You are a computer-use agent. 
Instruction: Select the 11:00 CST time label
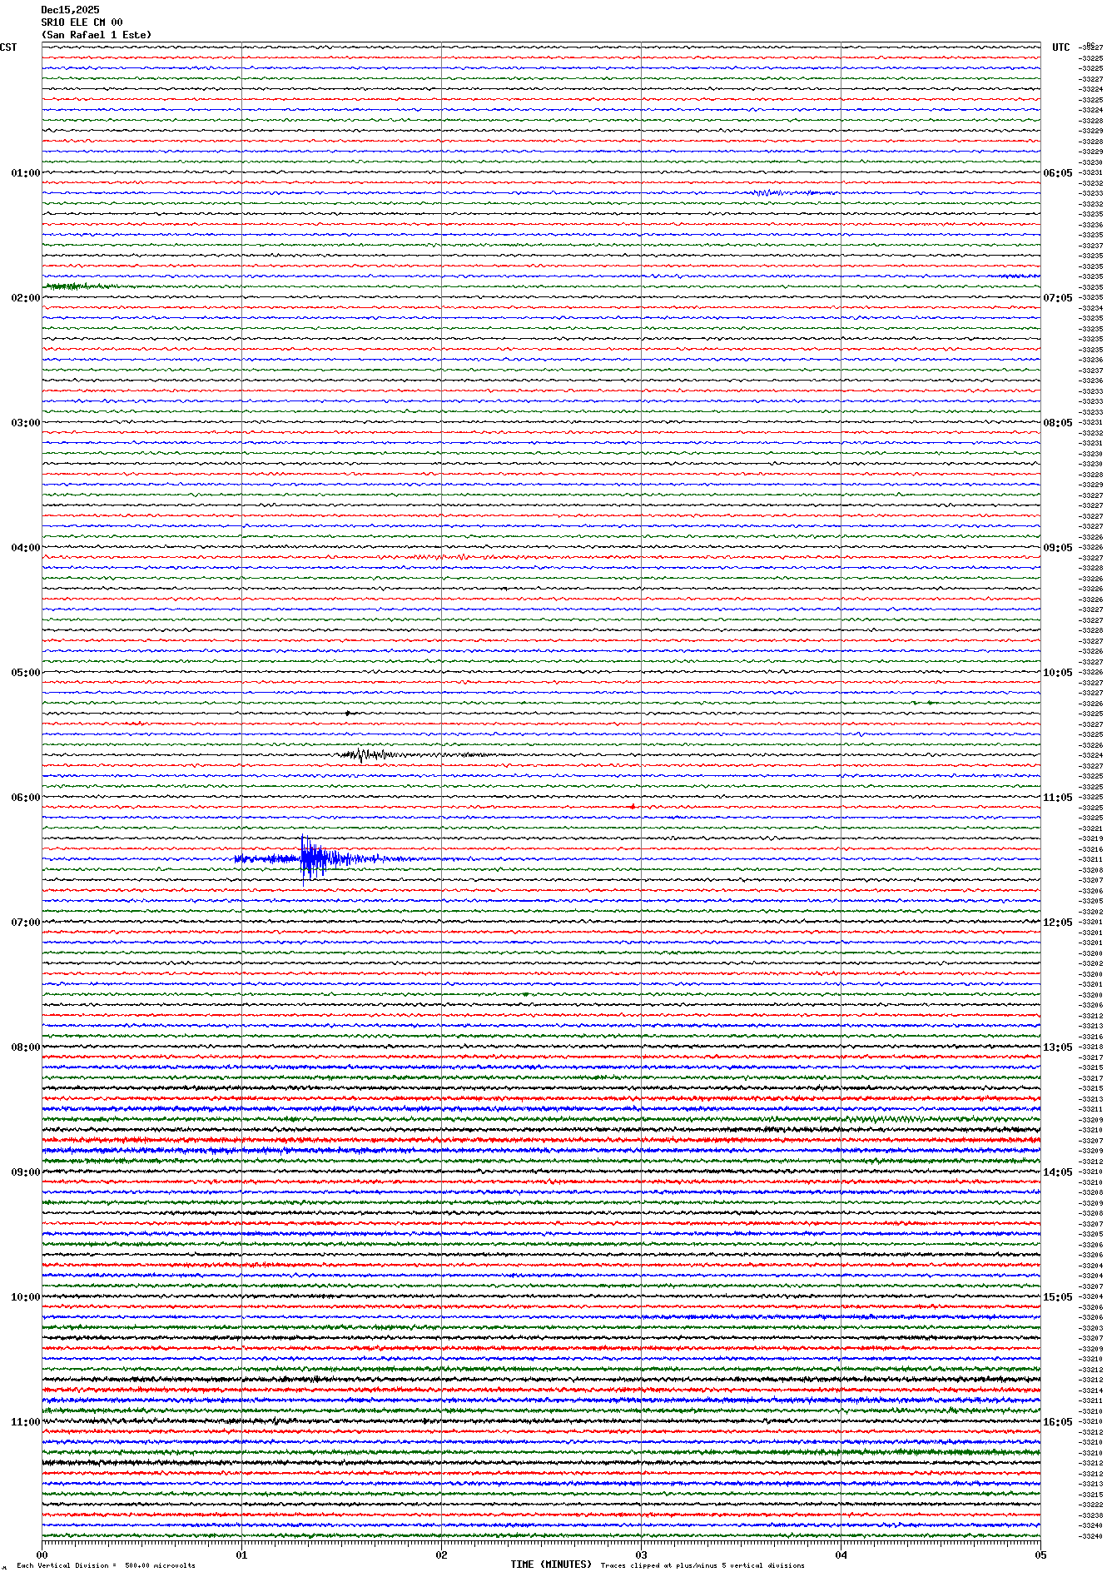(x=25, y=1422)
